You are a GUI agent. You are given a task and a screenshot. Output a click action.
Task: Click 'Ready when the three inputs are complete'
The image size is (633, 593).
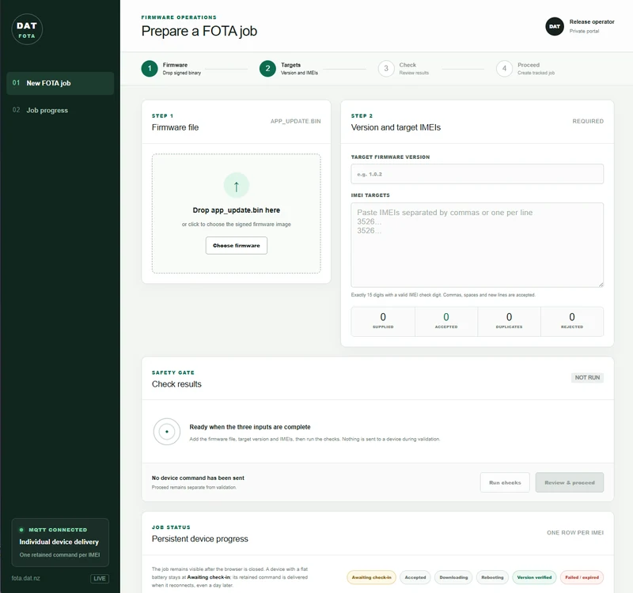click(250, 427)
